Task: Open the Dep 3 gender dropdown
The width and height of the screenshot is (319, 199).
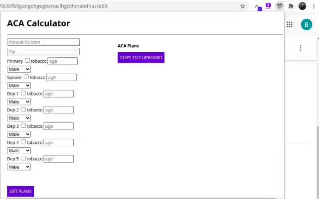Action: (x=19, y=134)
